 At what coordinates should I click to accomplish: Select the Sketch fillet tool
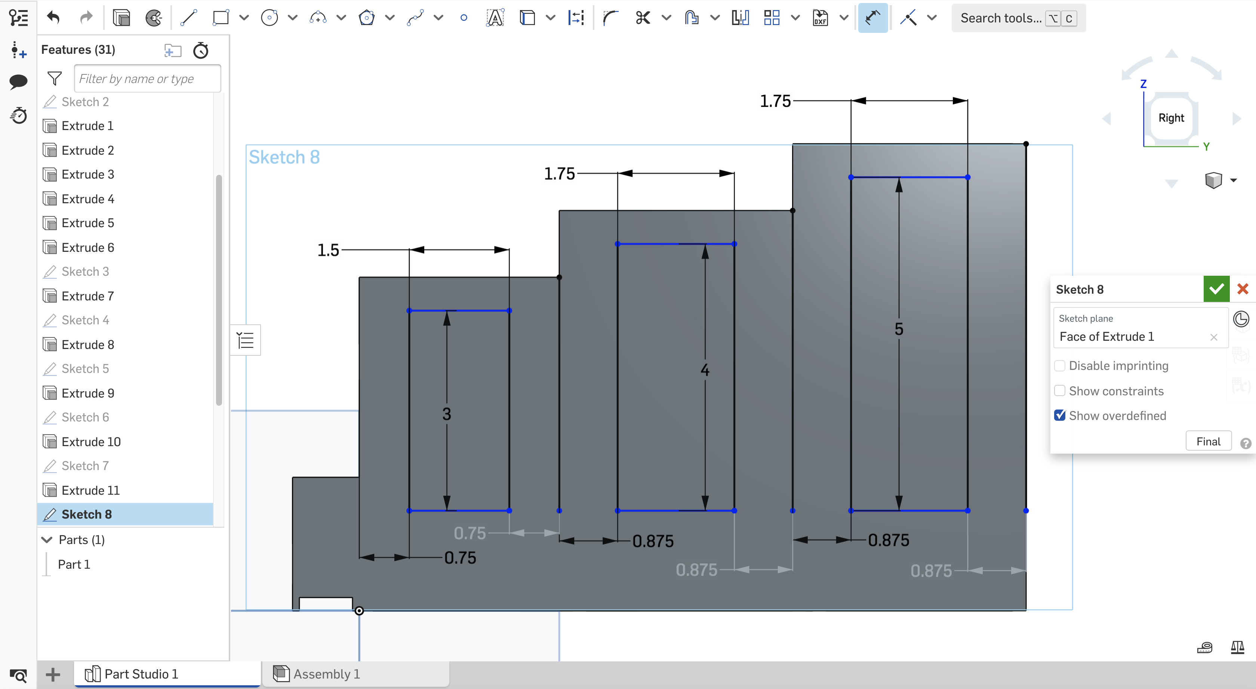coord(609,17)
